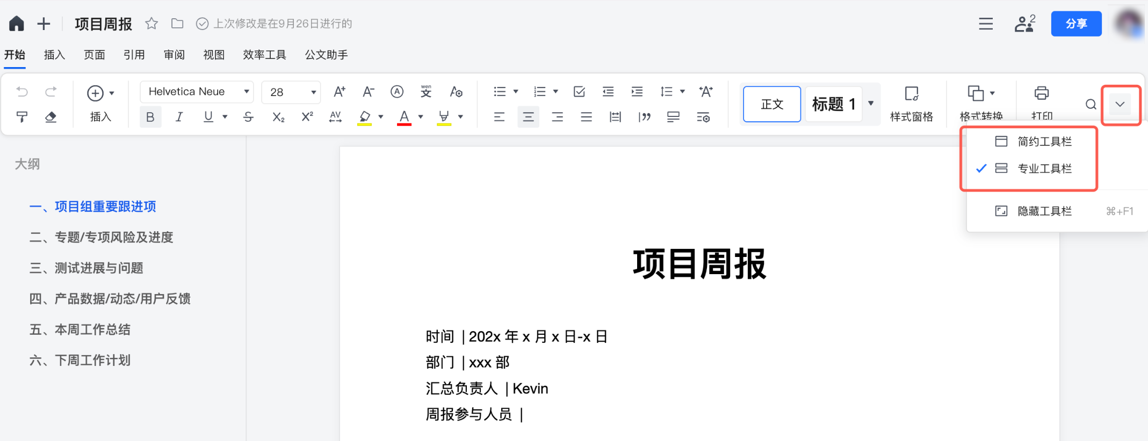Click the 项目周报 document title name
Screen dimensions: 1148x441
(x=103, y=24)
